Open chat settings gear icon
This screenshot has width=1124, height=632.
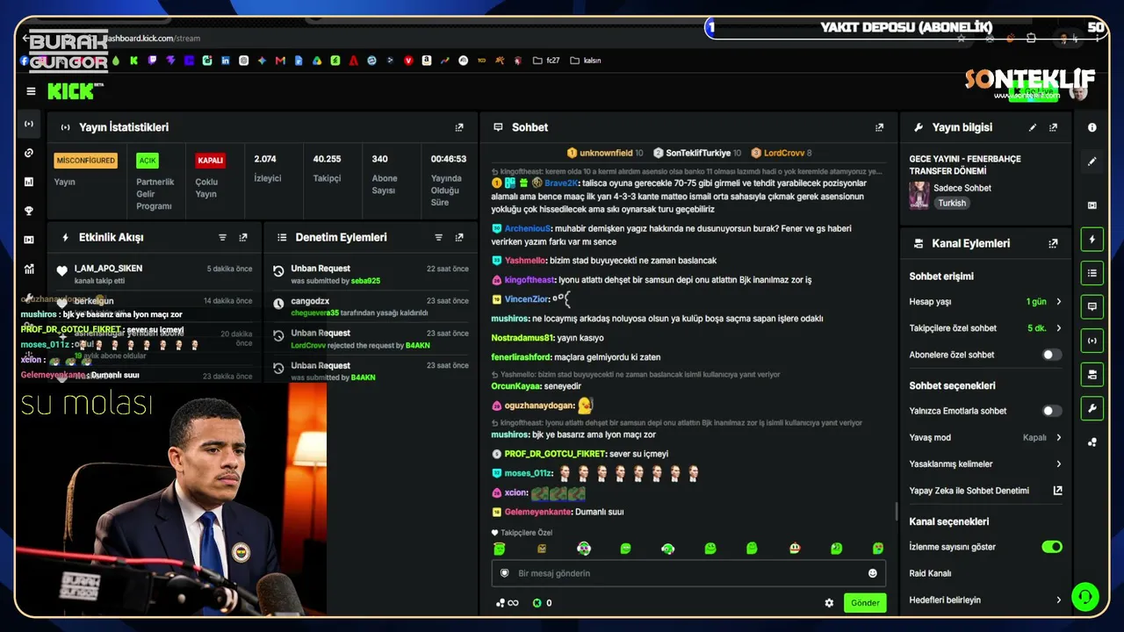pyautogui.click(x=829, y=603)
